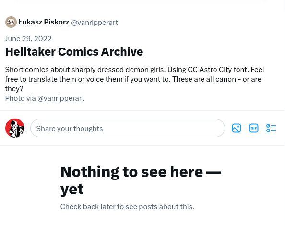Add a poll using the list icon
This screenshot has width=285, height=227.
(x=271, y=128)
